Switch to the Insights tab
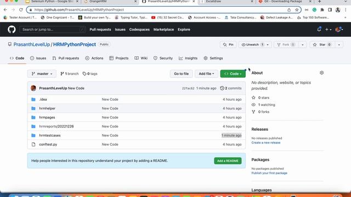Viewport: 351px width, 197px height. coord(188,58)
